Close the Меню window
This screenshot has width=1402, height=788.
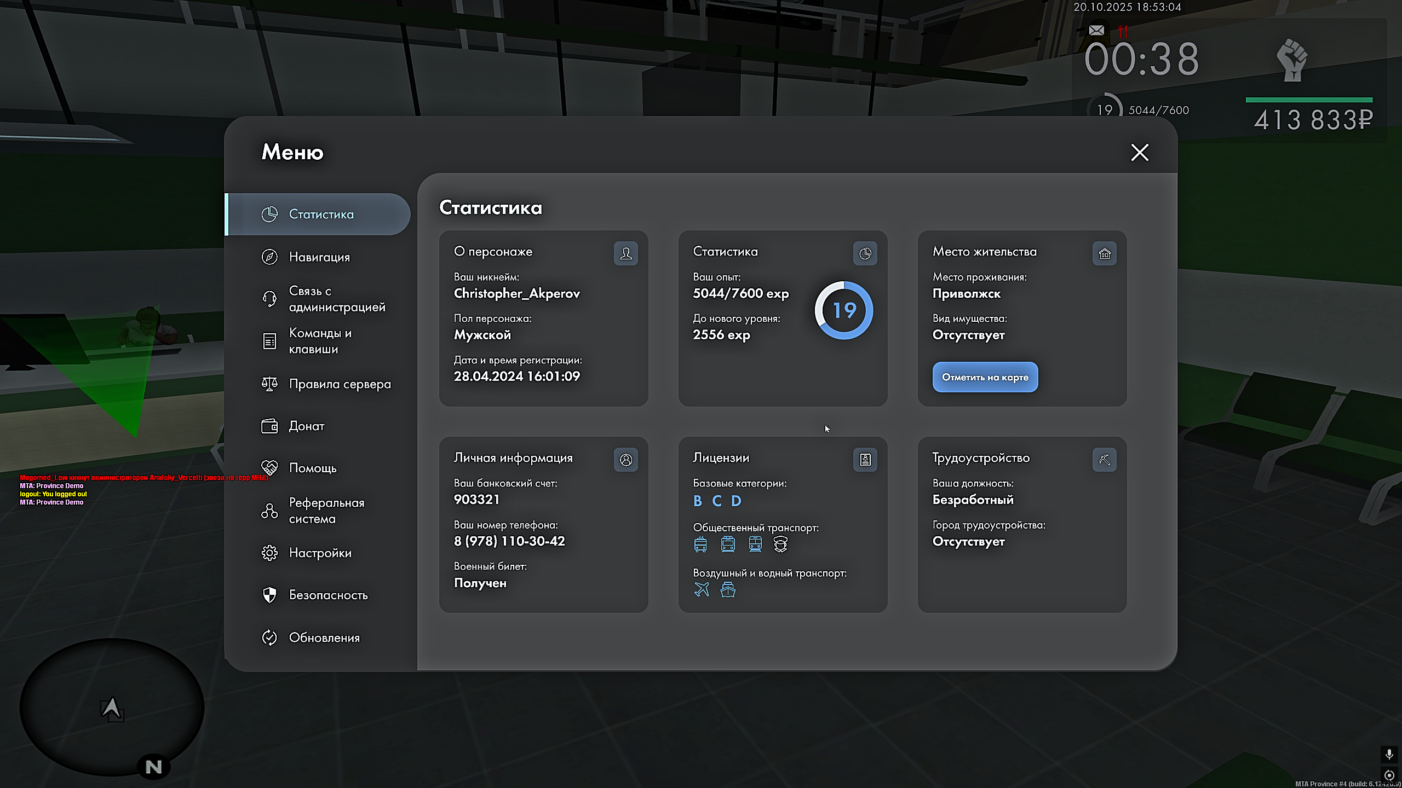pos(1140,152)
